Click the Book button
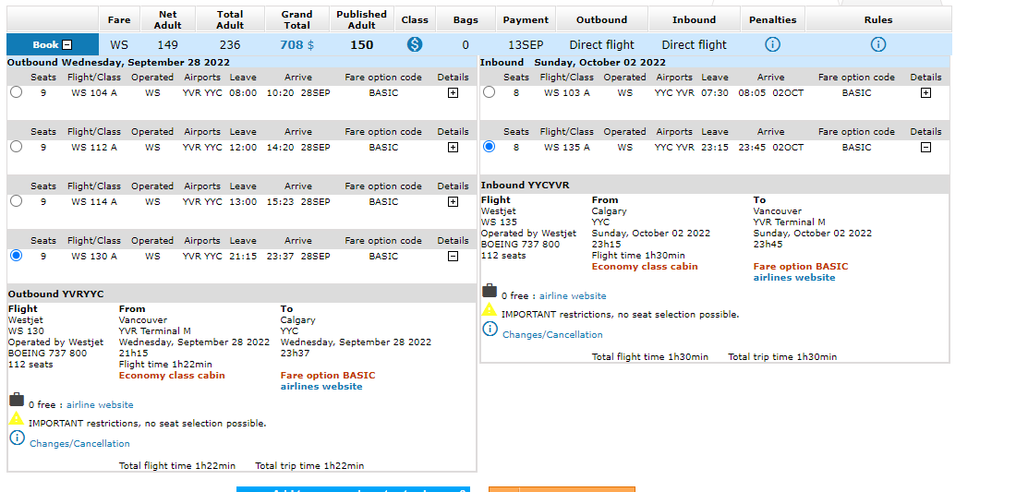1016x492 pixels. [52, 44]
